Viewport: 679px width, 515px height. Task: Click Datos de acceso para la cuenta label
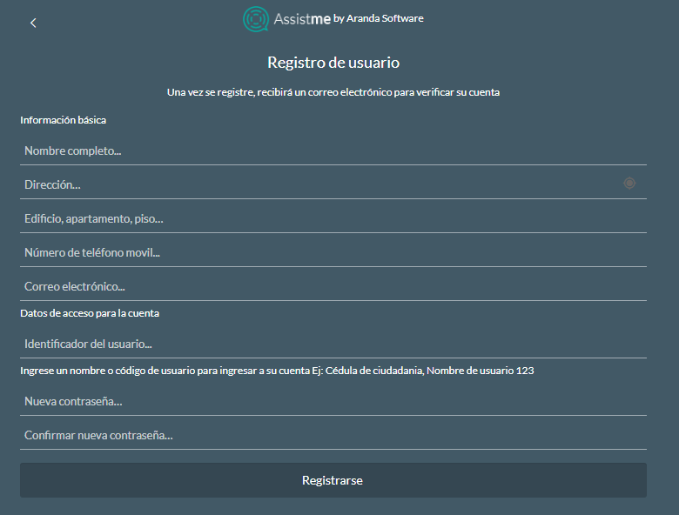coord(90,313)
